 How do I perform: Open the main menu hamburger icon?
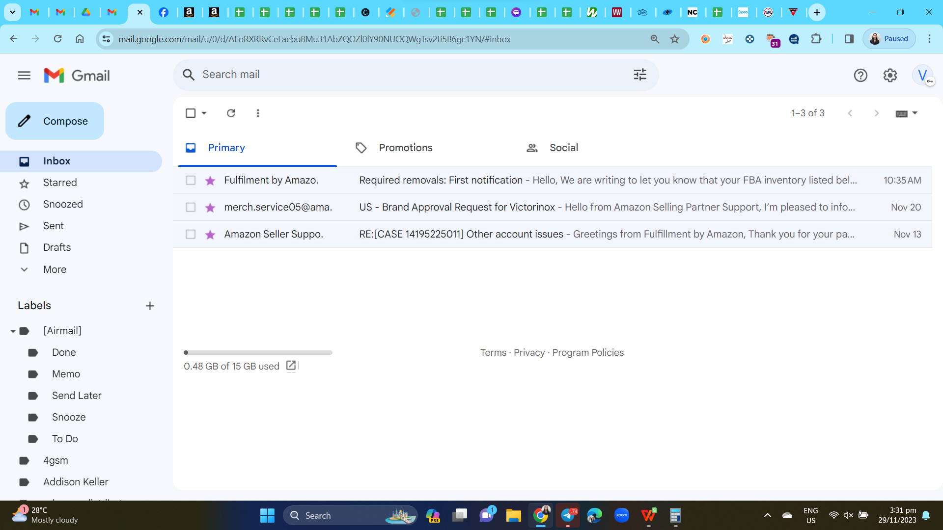[x=24, y=76]
